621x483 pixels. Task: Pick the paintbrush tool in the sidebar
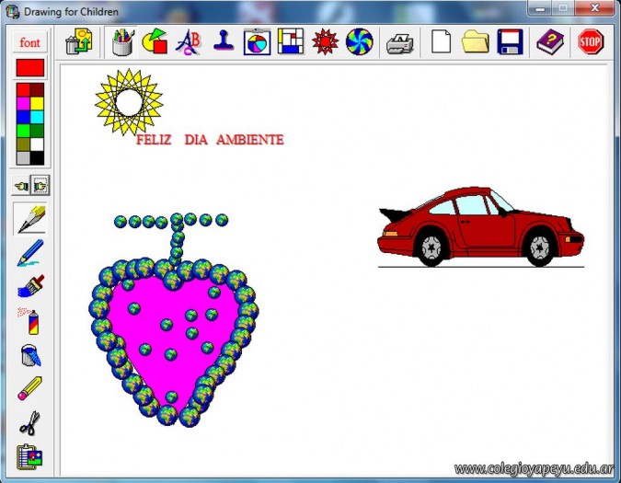tap(30, 289)
